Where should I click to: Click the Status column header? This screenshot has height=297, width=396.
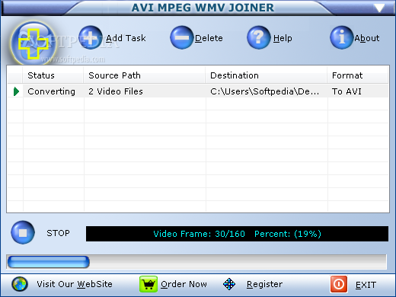click(x=53, y=75)
